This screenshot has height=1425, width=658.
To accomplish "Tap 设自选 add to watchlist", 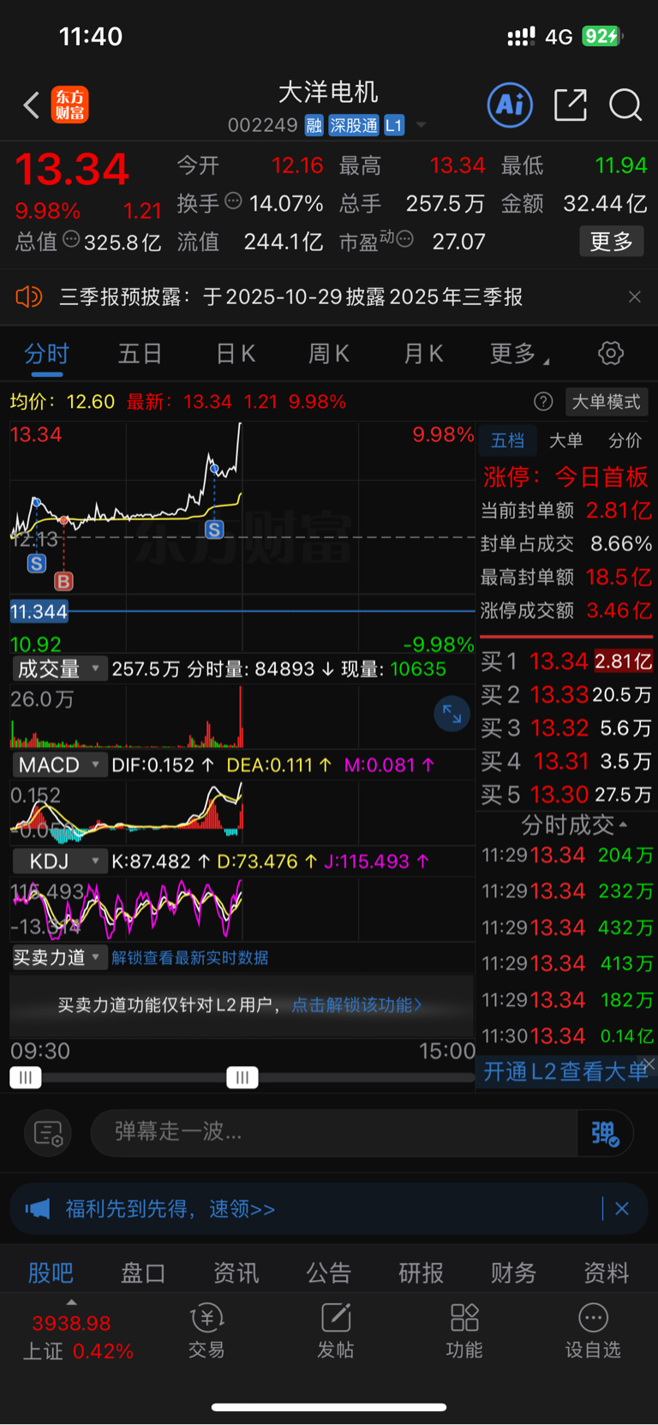I will click(x=592, y=1331).
